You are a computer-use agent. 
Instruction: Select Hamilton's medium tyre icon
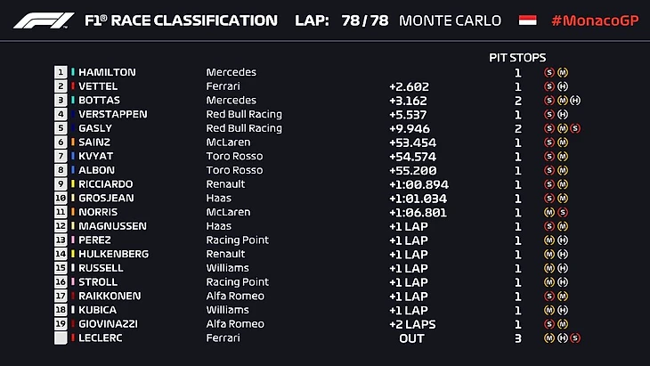pyautogui.click(x=563, y=73)
